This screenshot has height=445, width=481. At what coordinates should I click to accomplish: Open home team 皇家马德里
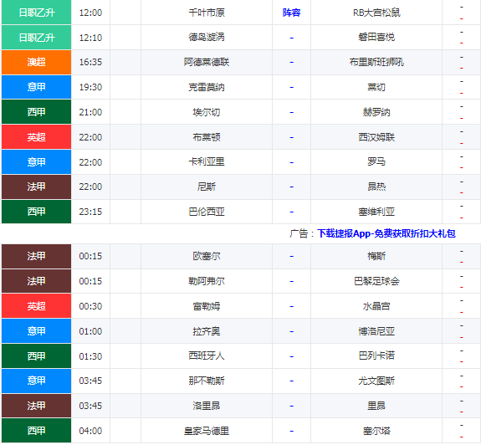207,432
